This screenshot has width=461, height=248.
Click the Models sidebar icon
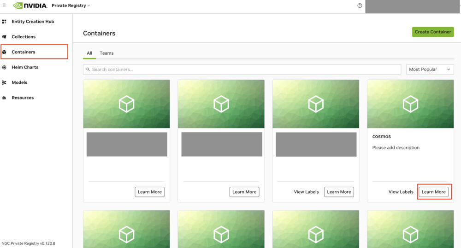coord(5,82)
